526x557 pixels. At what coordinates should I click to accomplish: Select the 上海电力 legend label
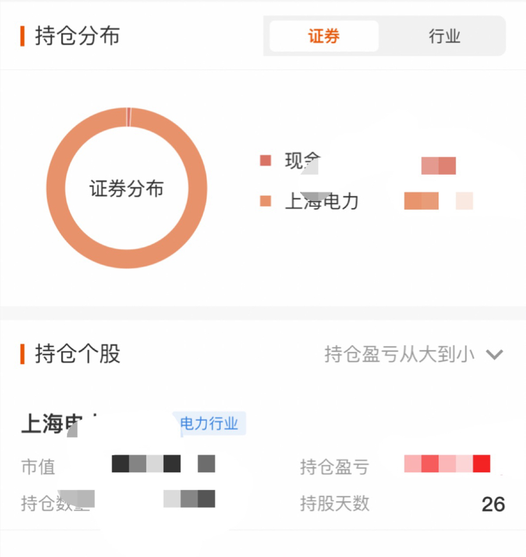pyautogui.click(x=322, y=202)
